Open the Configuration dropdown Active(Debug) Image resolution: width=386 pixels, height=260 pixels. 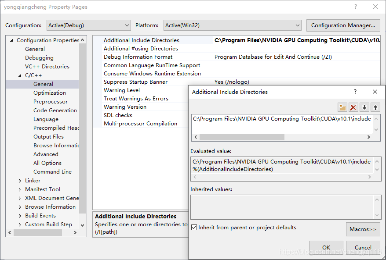[x=89, y=25]
